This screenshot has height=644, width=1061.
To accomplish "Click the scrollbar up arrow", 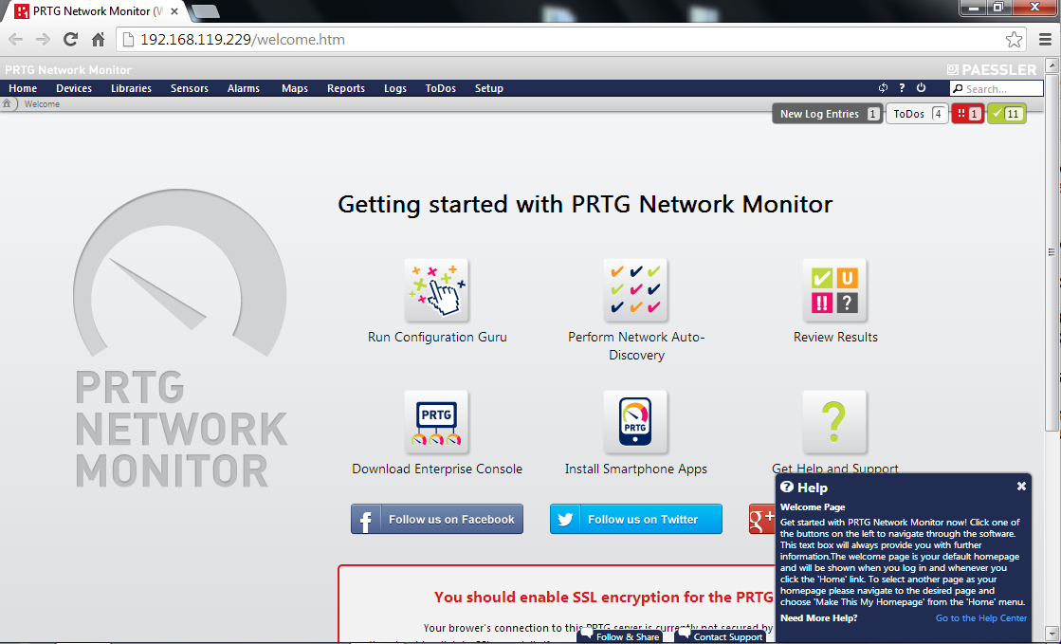I will tap(1052, 65).
